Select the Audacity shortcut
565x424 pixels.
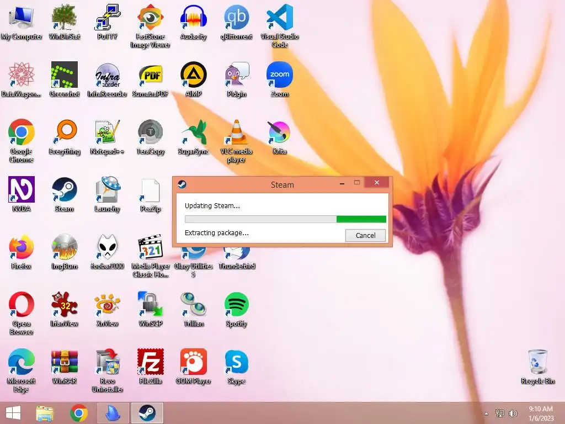tap(194, 22)
